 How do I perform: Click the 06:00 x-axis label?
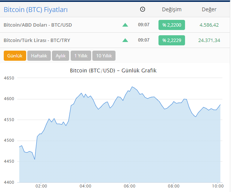129,186
